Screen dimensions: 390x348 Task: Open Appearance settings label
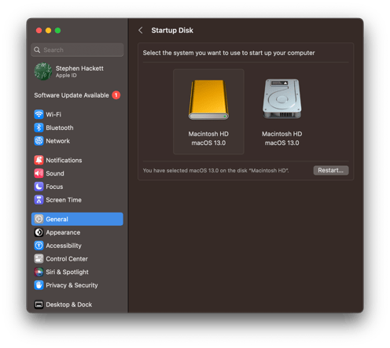pos(63,232)
